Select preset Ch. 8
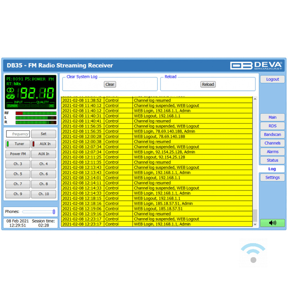 tap(44, 184)
